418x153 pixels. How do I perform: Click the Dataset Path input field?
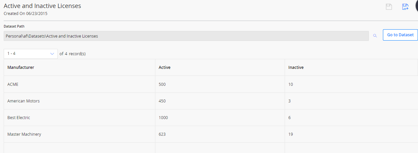(186, 36)
